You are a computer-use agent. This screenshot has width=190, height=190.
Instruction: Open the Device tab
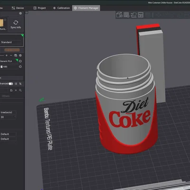[x=18, y=8]
